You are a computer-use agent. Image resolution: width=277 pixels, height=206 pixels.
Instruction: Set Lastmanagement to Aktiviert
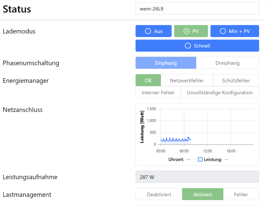pos(202,194)
